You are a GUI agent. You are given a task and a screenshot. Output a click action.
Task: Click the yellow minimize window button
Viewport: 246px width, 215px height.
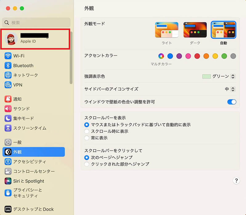coord(15,8)
